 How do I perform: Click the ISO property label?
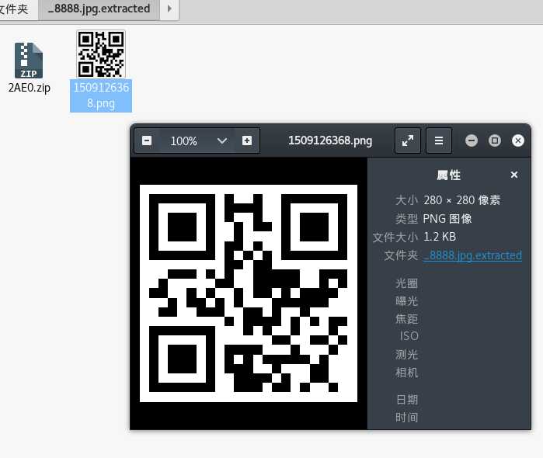(x=409, y=336)
